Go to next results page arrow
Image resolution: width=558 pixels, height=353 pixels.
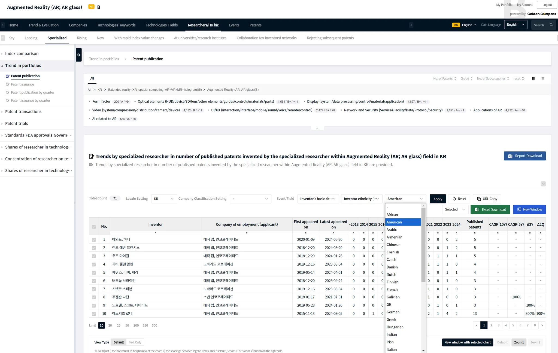click(x=542, y=325)
